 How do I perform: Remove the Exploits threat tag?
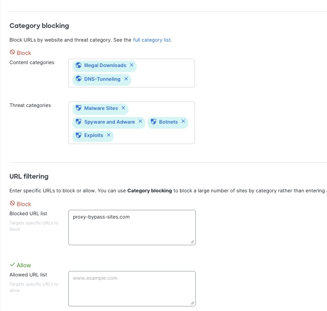click(109, 135)
